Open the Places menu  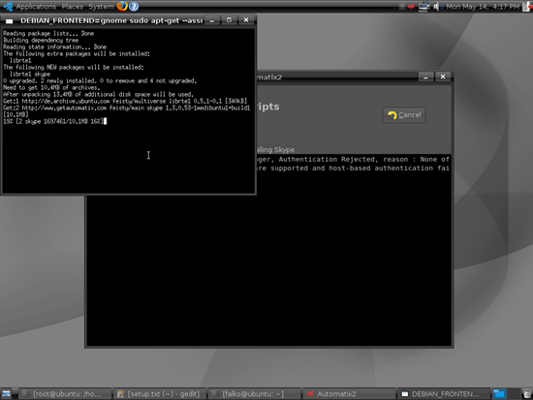point(72,6)
